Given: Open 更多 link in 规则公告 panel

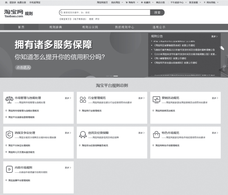Looking at the screenshot, I should tap(214, 36).
